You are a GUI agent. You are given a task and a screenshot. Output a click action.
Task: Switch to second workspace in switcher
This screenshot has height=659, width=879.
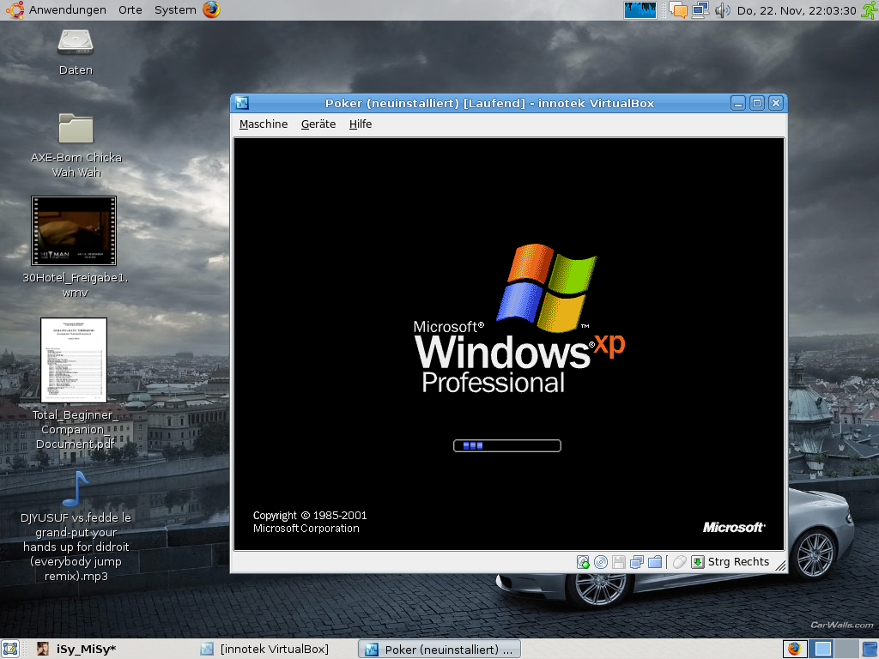846,649
